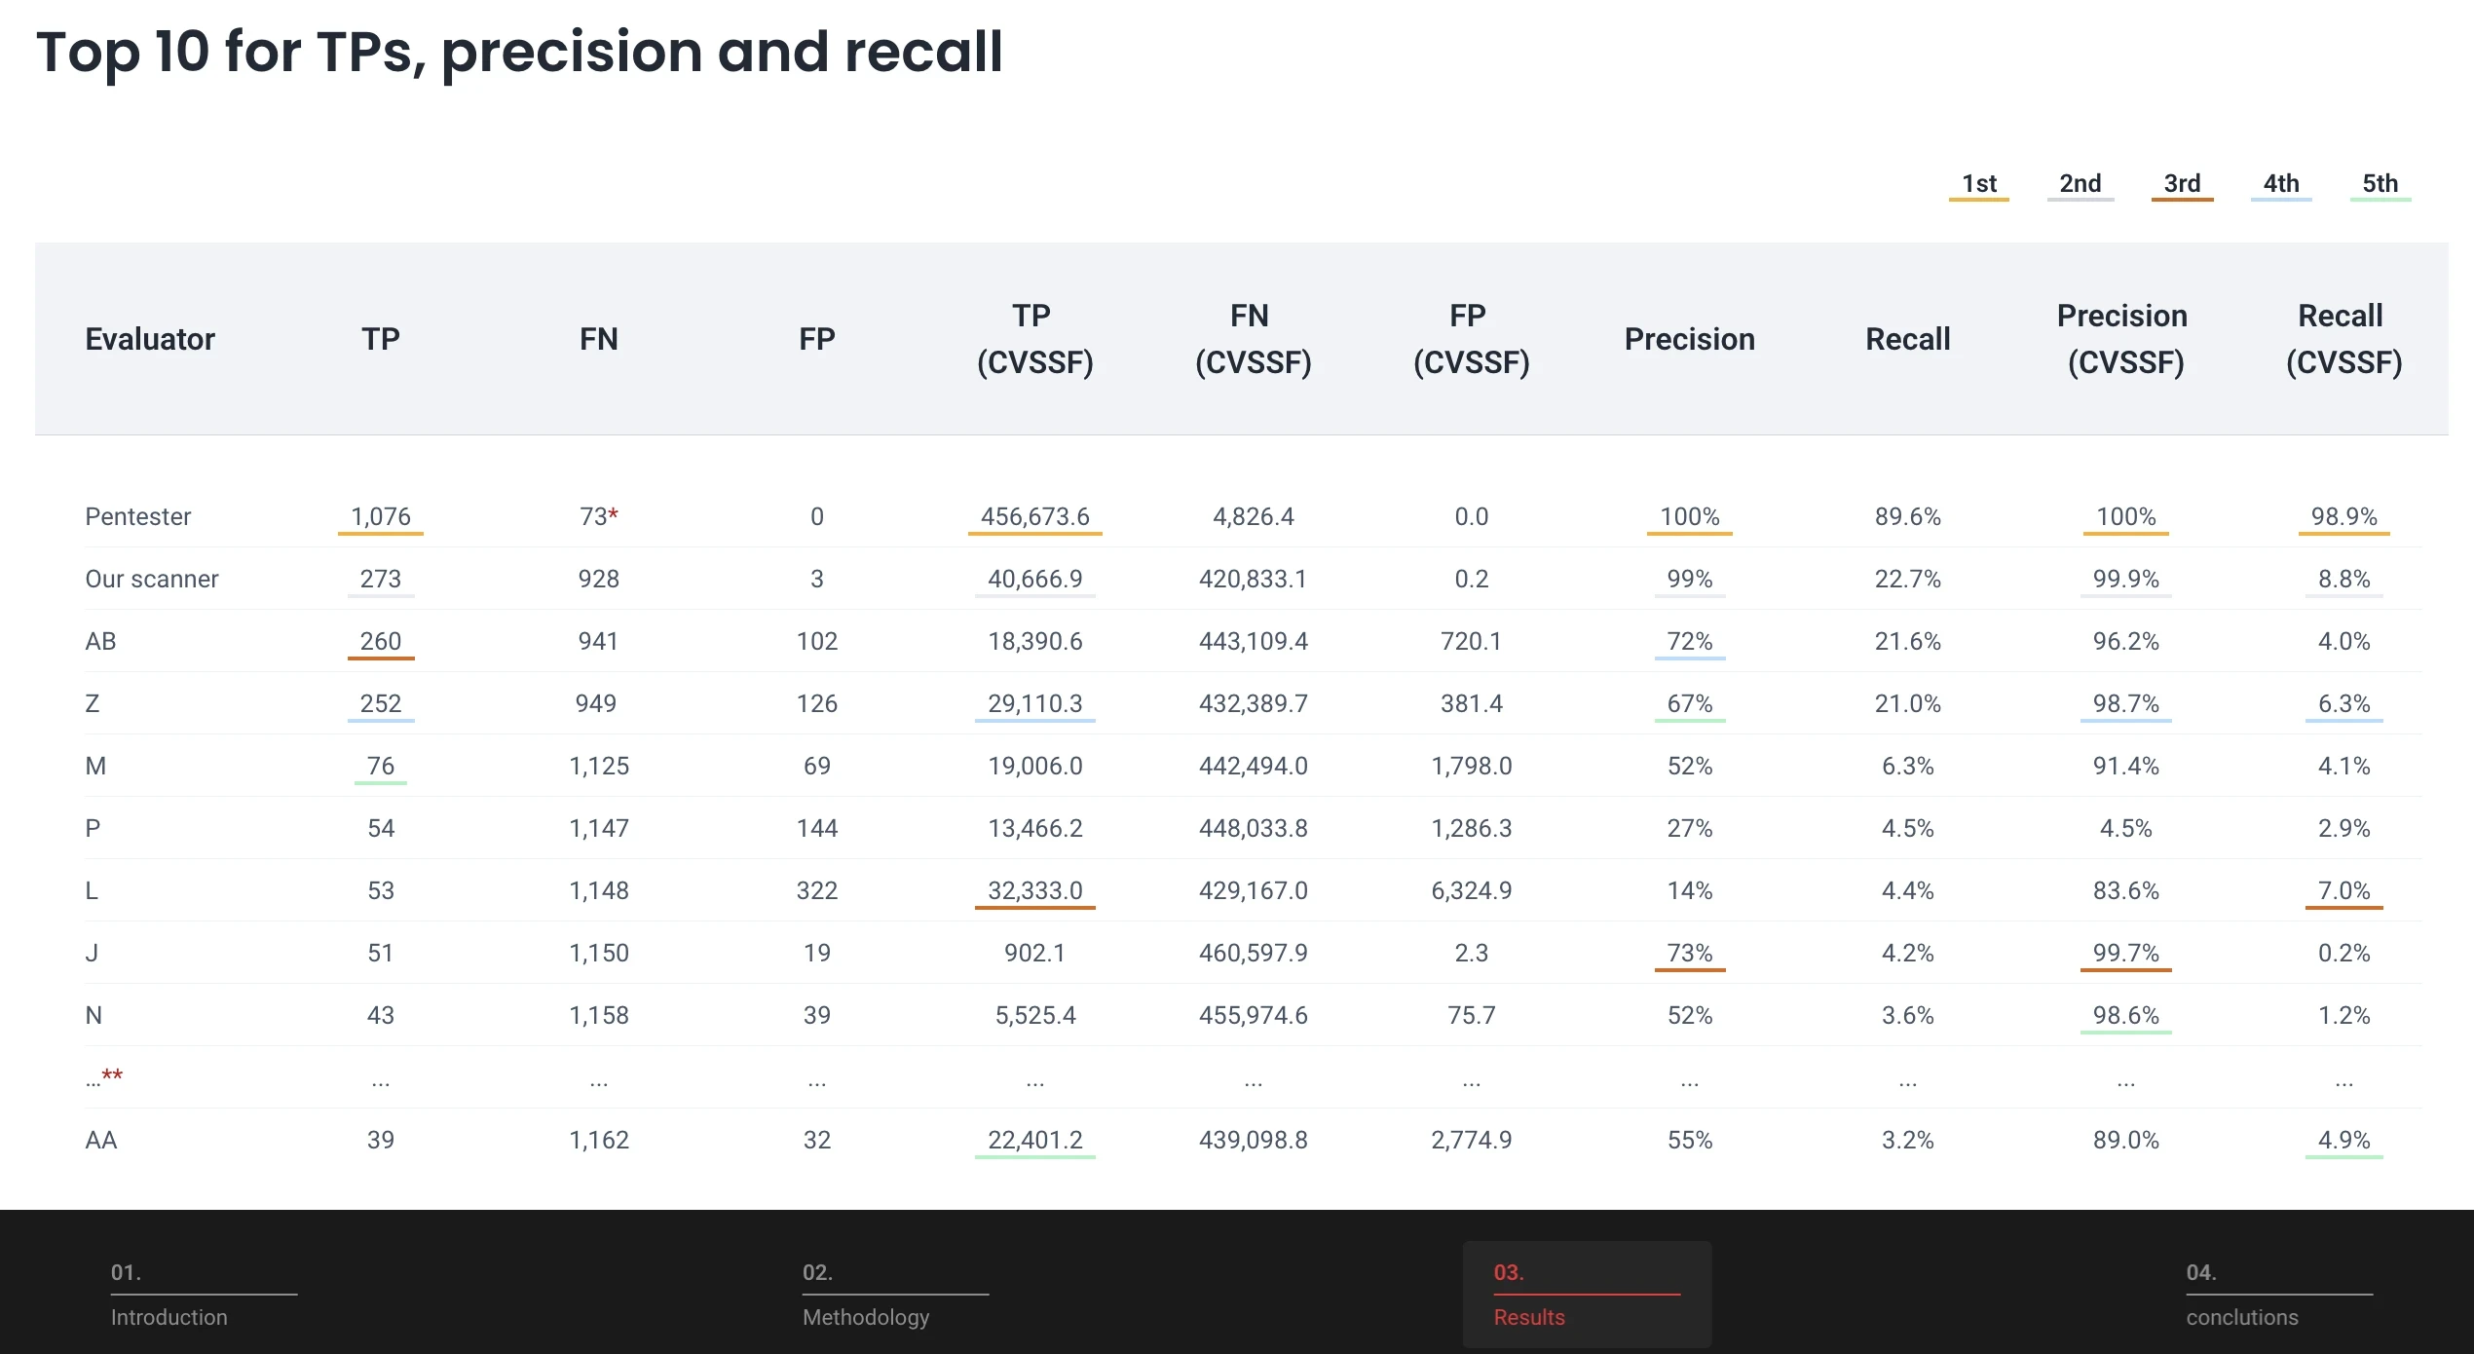Click the Our scanner row label
Screen dimensions: 2474x1354
[151, 579]
